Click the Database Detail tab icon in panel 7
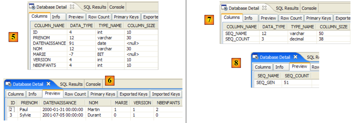This screenshot has height=123, width=355. [225, 8]
